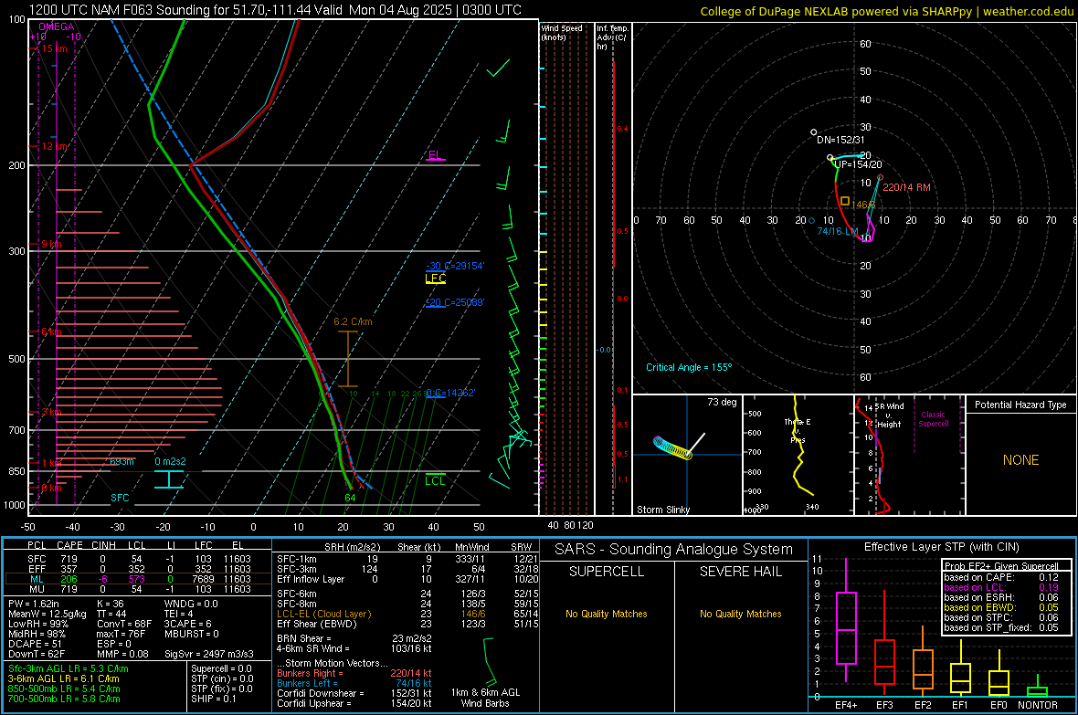Click the "-20 C=25089'" height label
This screenshot has width=1078, height=715.
point(455,302)
